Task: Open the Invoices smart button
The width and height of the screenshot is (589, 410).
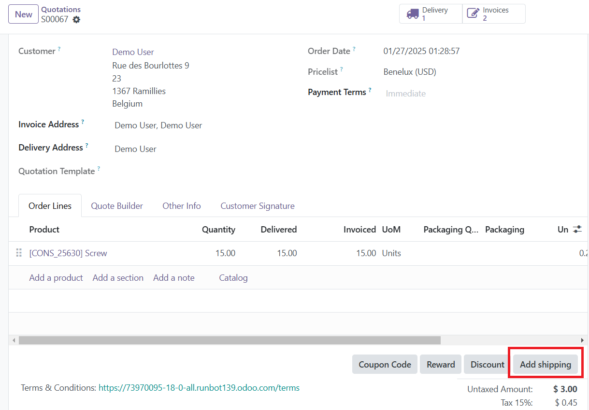Action: tap(494, 14)
